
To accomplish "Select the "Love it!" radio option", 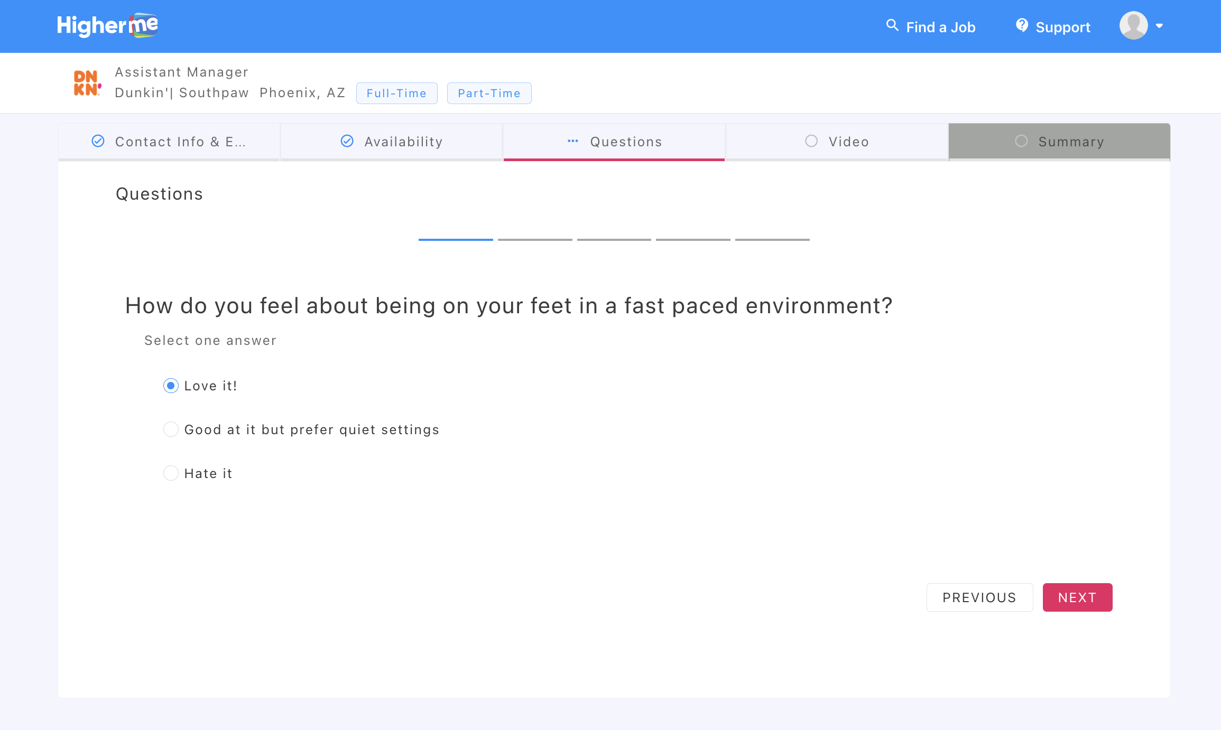I will coord(171,386).
